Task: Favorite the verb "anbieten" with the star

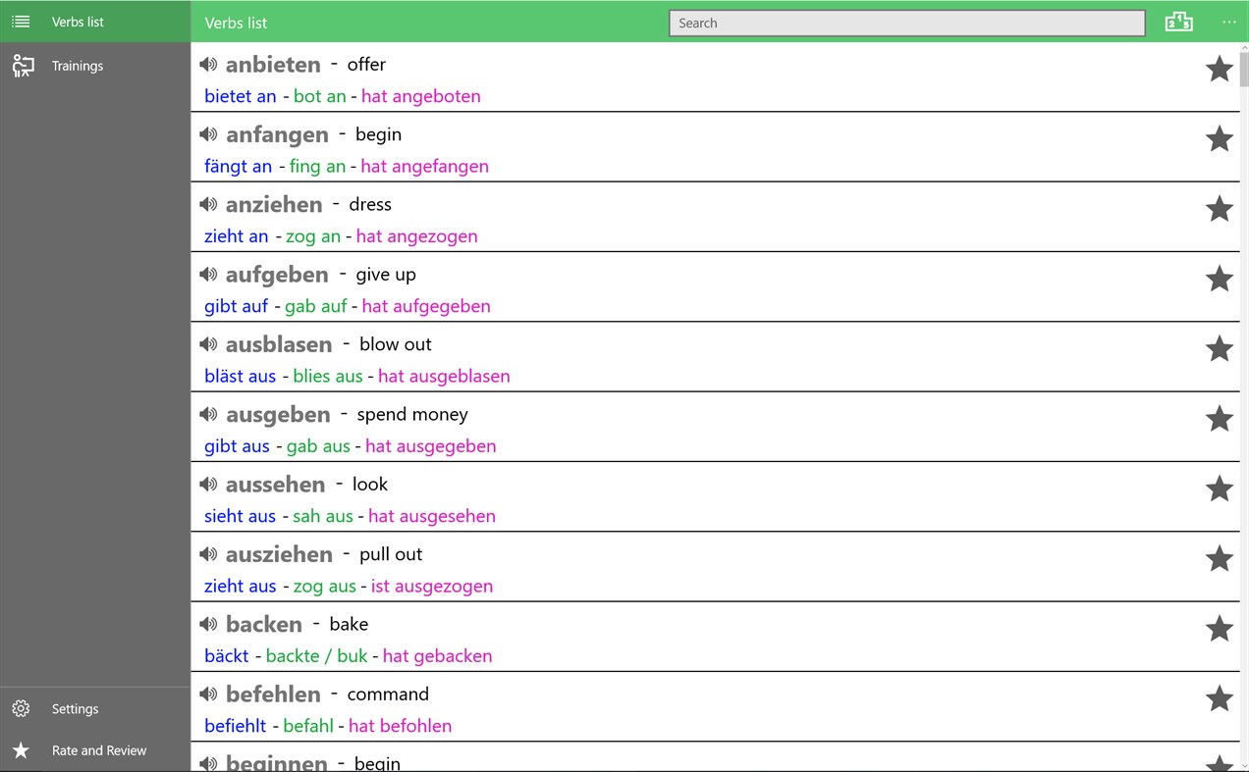Action: pos(1219,69)
